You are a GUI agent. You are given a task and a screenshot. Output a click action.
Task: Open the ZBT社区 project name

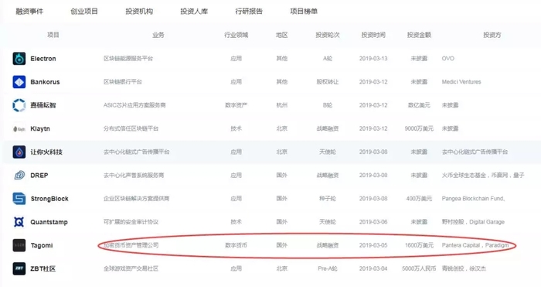pos(43,268)
